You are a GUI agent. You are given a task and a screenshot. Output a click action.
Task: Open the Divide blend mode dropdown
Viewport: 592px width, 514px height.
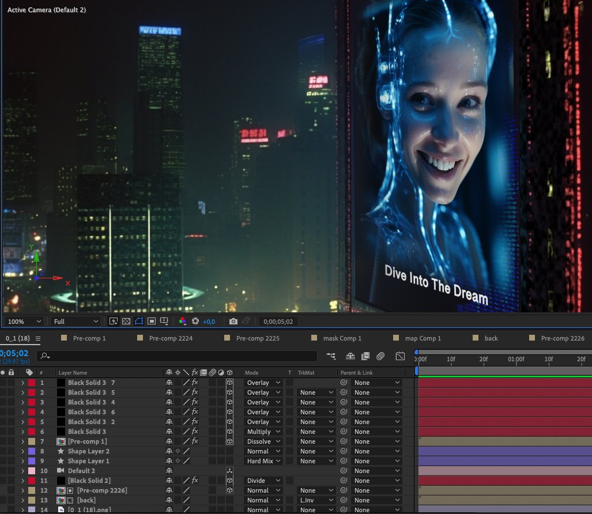click(x=263, y=481)
